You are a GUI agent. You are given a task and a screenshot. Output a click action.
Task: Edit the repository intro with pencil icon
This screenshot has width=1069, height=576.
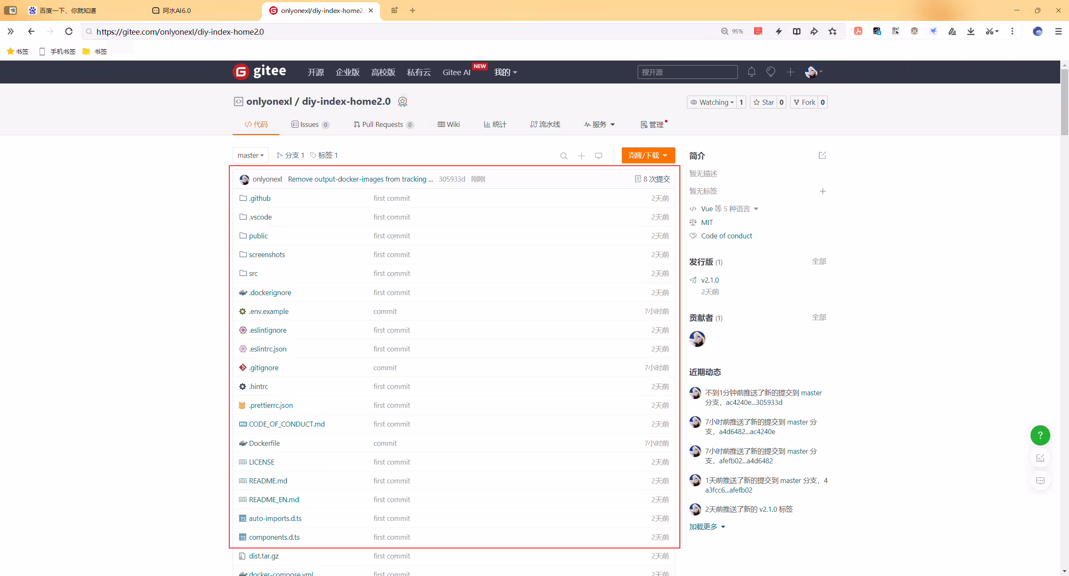pos(822,155)
